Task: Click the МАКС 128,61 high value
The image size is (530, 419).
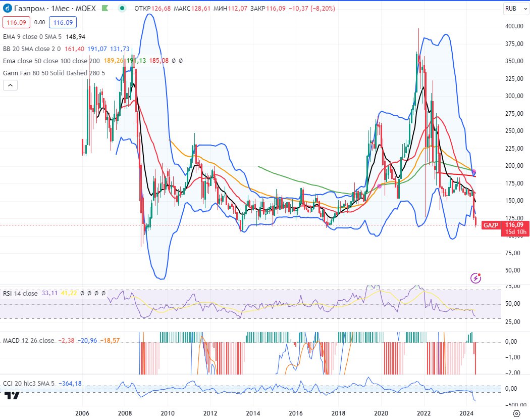Action: 192,9
